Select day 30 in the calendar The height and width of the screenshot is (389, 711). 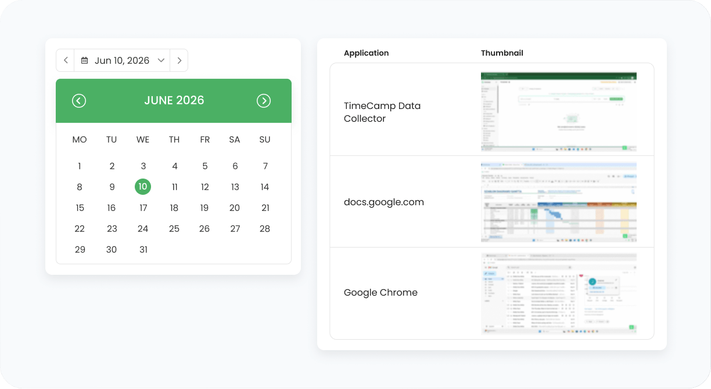112,250
